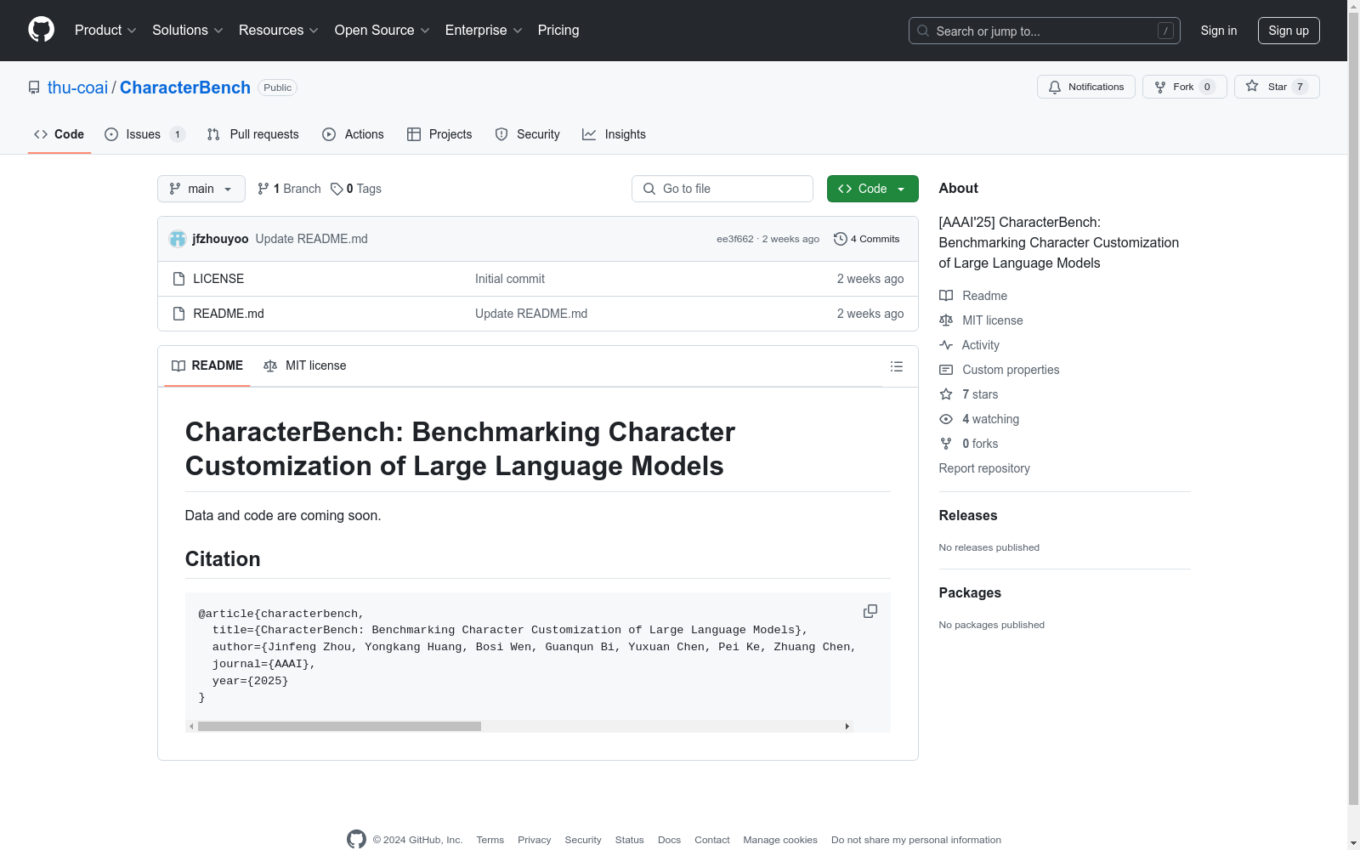
Task: Click the page vertical scrollbar
Action: [x=1353, y=408]
